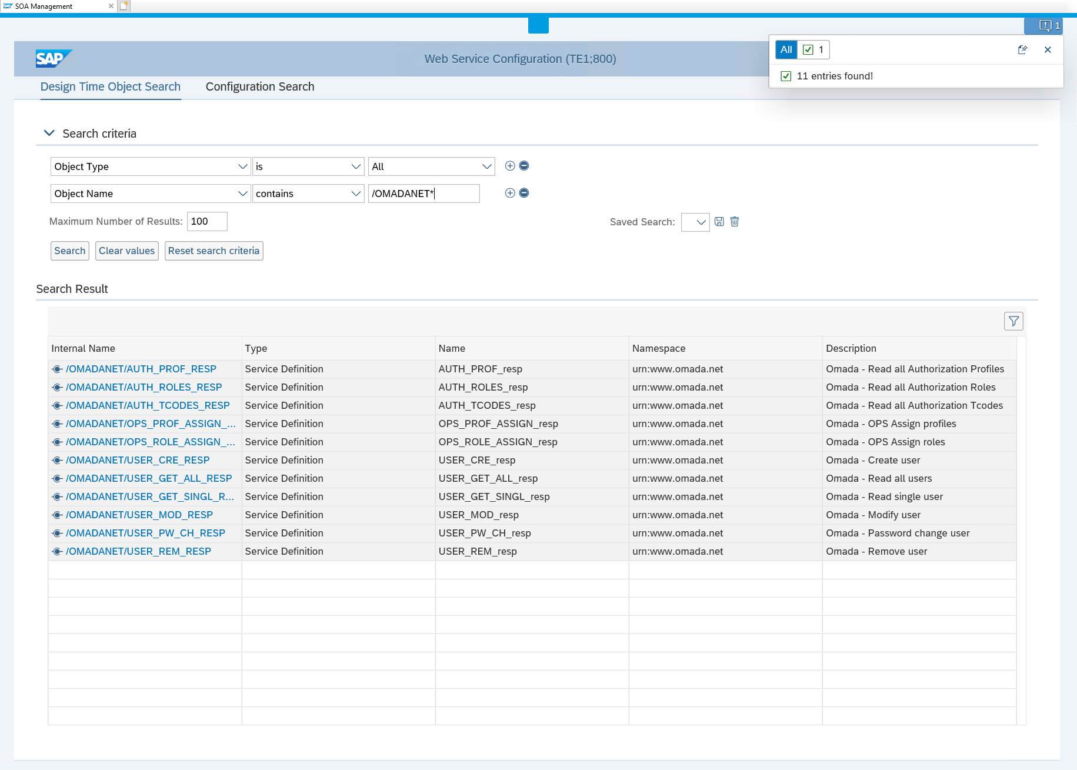Click the export messages icon in the popup

[x=1022, y=50]
